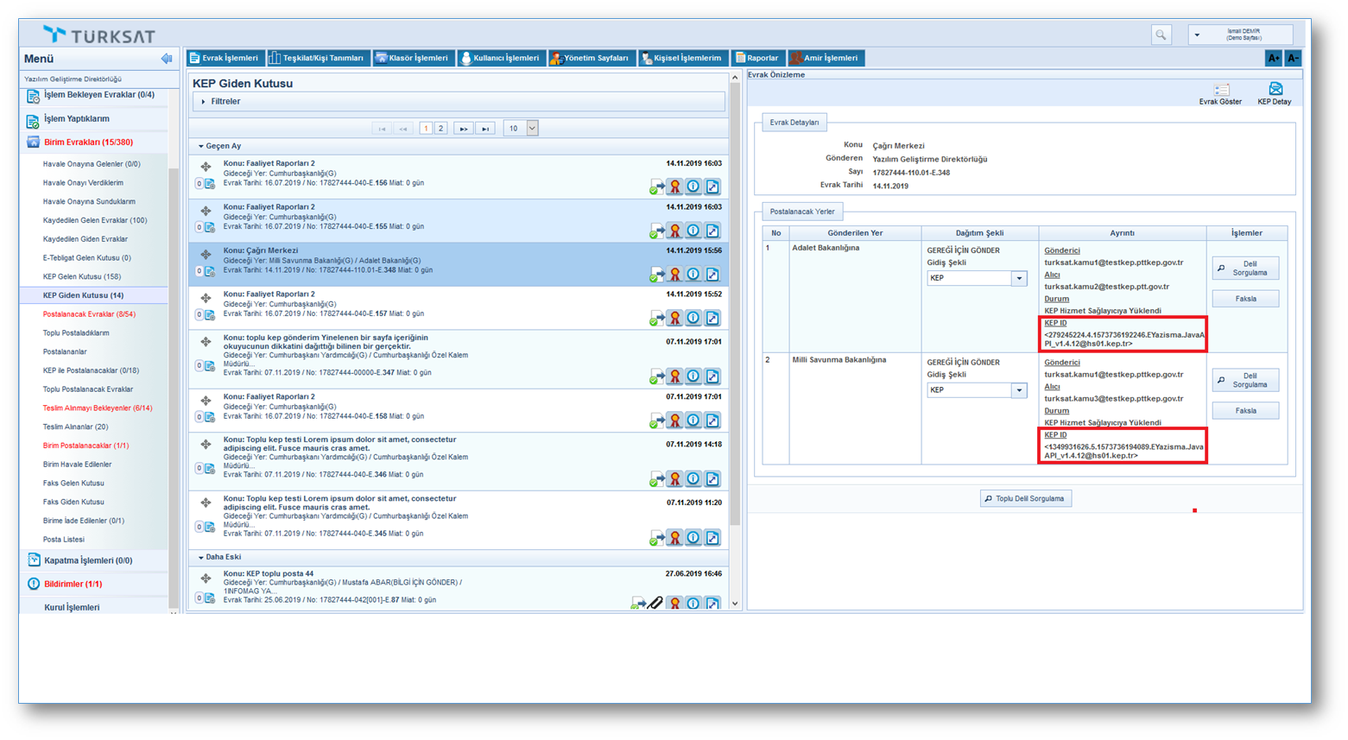Open the KEP Detay icon
The width and height of the screenshot is (1348, 740).
click(1275, 90)
